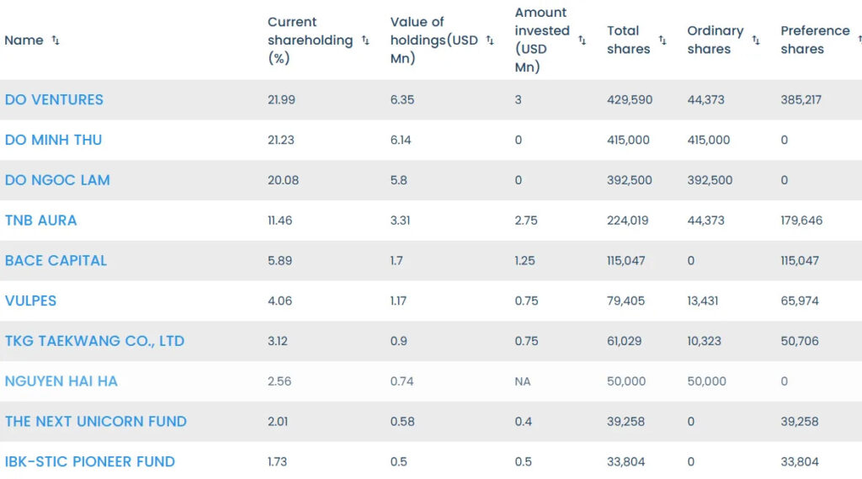Sort by Amount invested icon
This screenshot has height=479, width=862.
tap(582, 40)
